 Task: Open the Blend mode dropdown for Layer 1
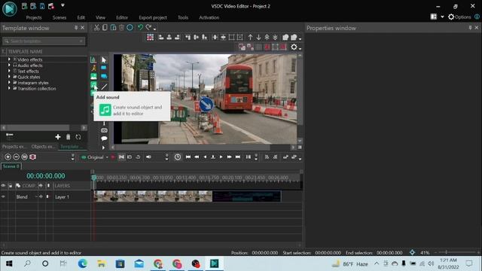pyautogui.click(x=36, y=196)
